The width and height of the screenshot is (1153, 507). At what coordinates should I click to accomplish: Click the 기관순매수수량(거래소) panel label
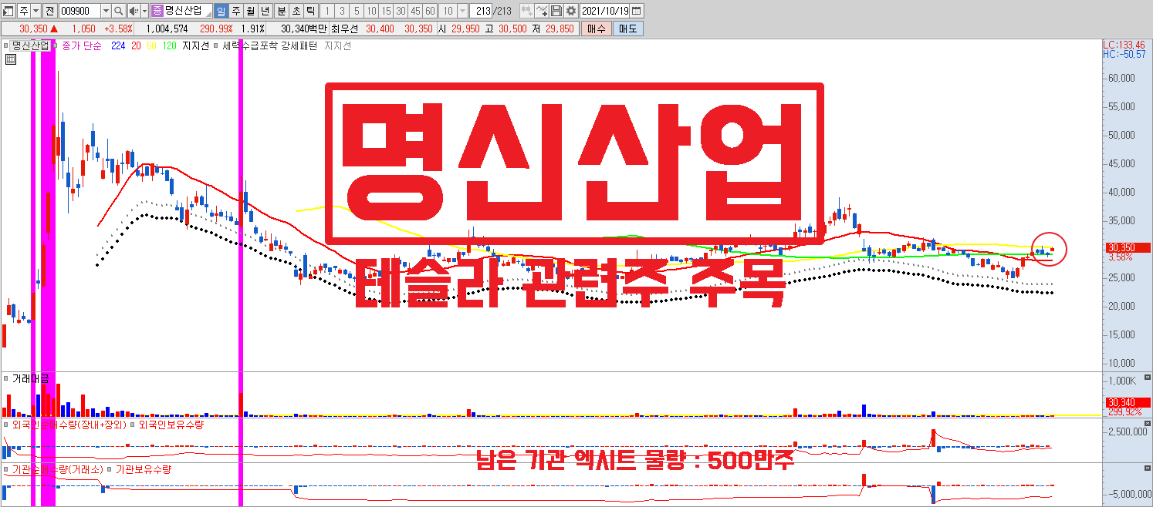pyautogui.click(x=57, y=468)
